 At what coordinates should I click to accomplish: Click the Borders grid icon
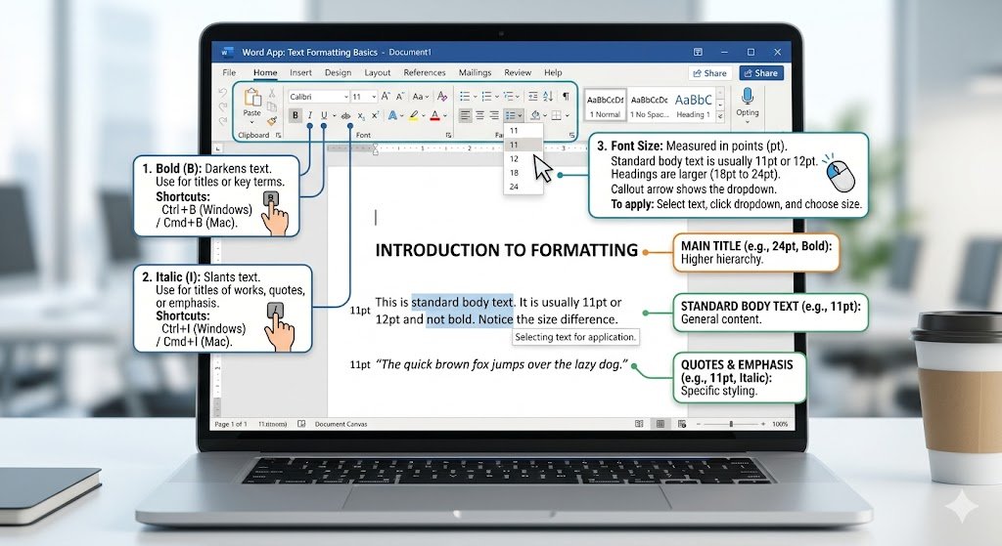(x=557, y=115)
